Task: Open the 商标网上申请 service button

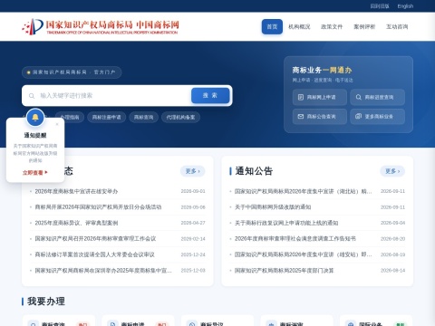Action: 320,97
